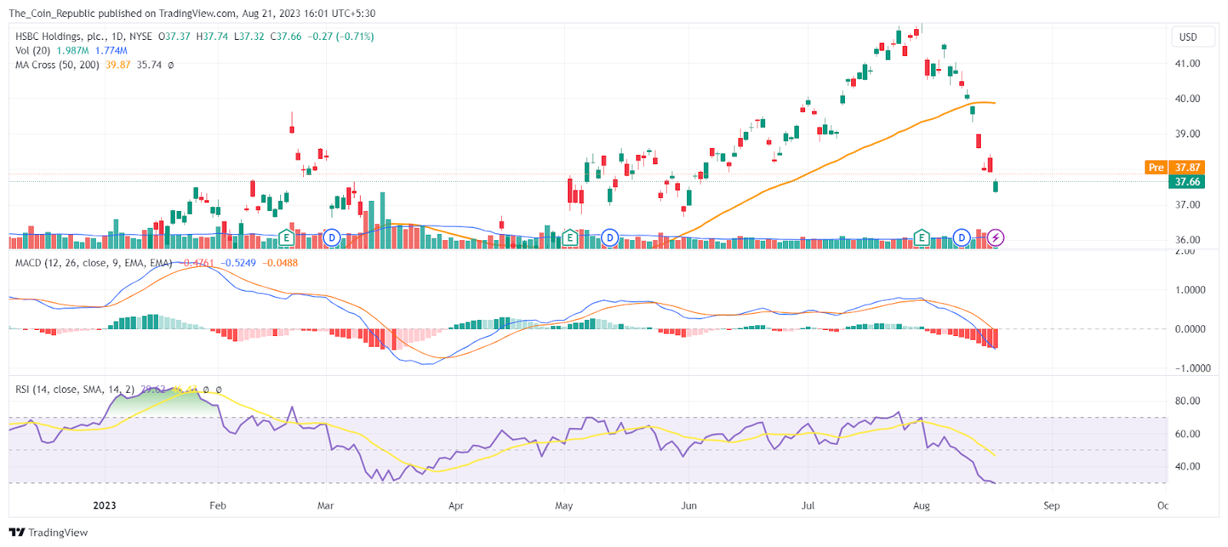Viewport: 1228px width, 547px height.
Task: Click the green 37.66 price label
Action: click(x=1187, y=182)
